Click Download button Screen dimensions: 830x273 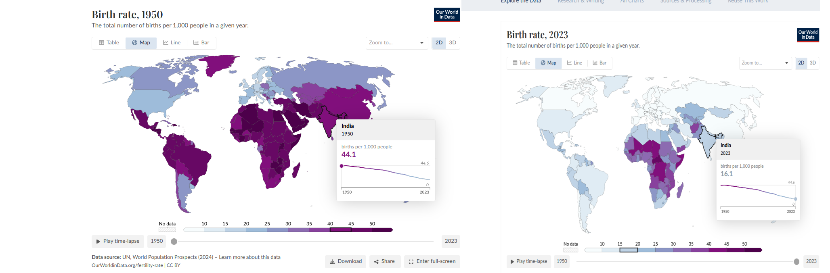[346, 261]
